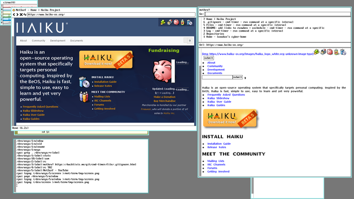Click the people icon beside Meet the Community
Viewport: 354px width, 199px height.
click(84, 97)
